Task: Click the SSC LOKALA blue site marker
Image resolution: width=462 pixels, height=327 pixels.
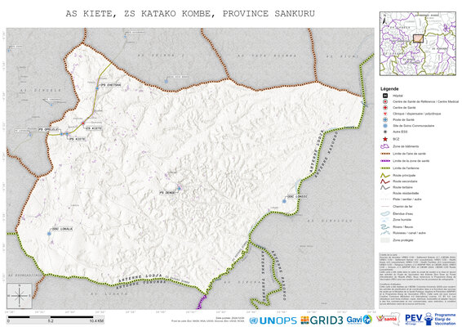Action: [49, 234]
